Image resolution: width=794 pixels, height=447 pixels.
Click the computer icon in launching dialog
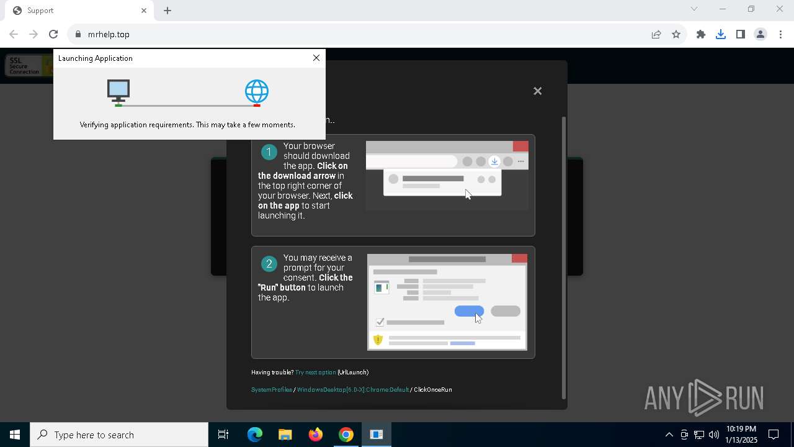118,91
